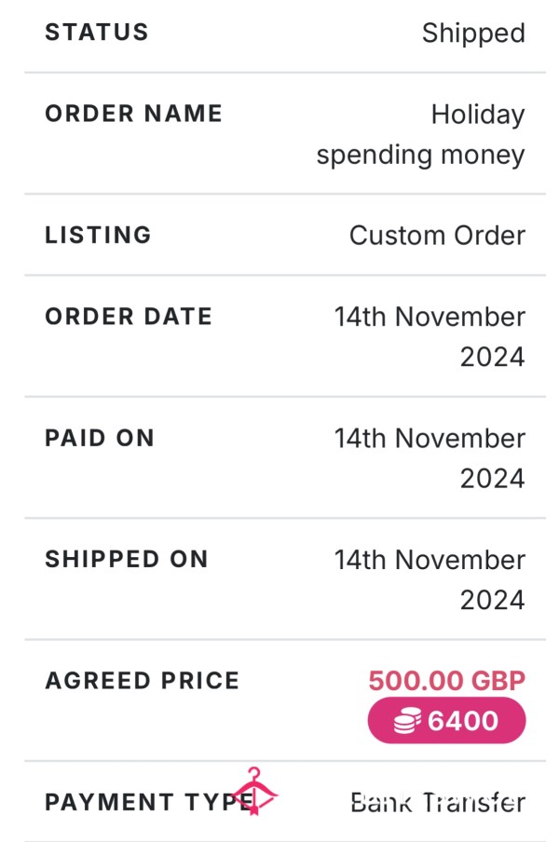Select the Custom Order listing value

[437, 236]
